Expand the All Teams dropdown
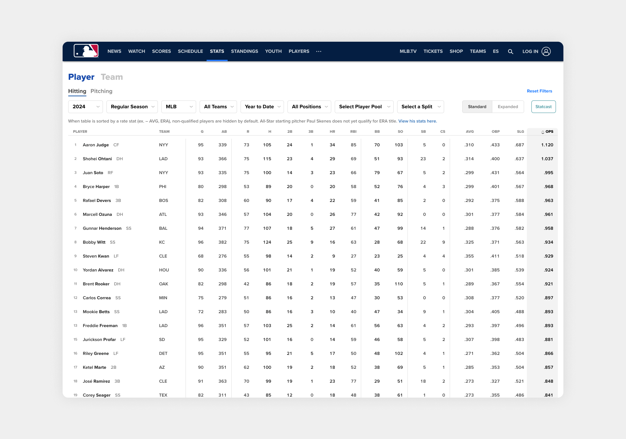Screen dimensions: 626x439 pos(218,107)
